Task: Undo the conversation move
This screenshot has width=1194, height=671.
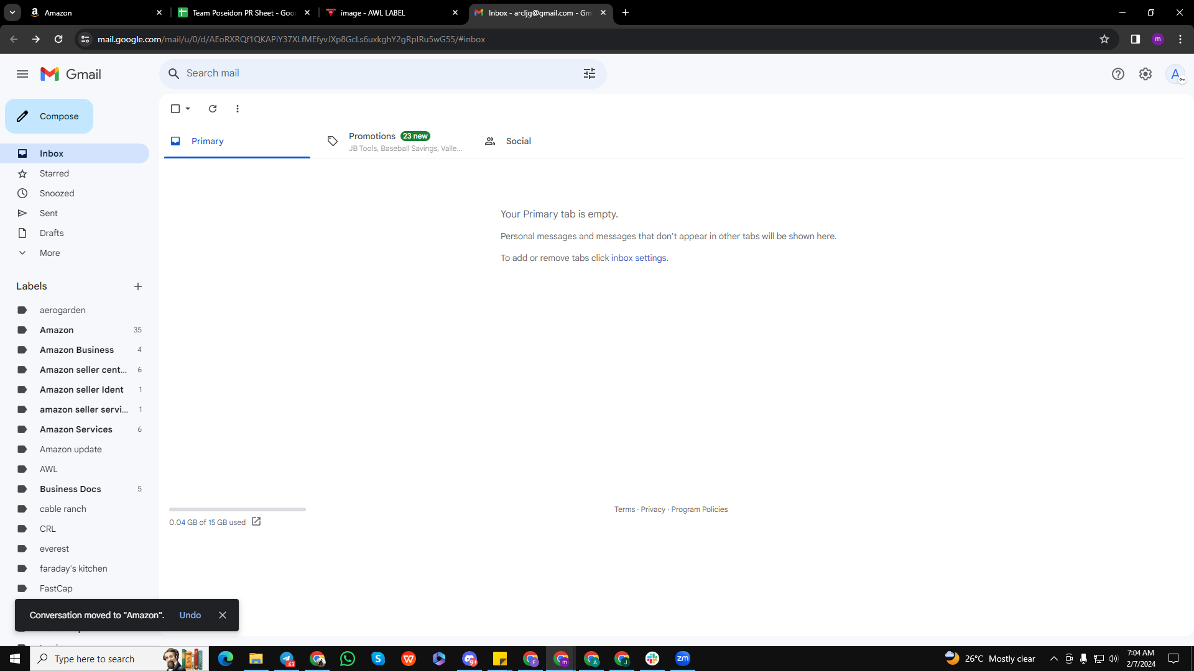Action: pyautogui.click(x=190, y=615)
